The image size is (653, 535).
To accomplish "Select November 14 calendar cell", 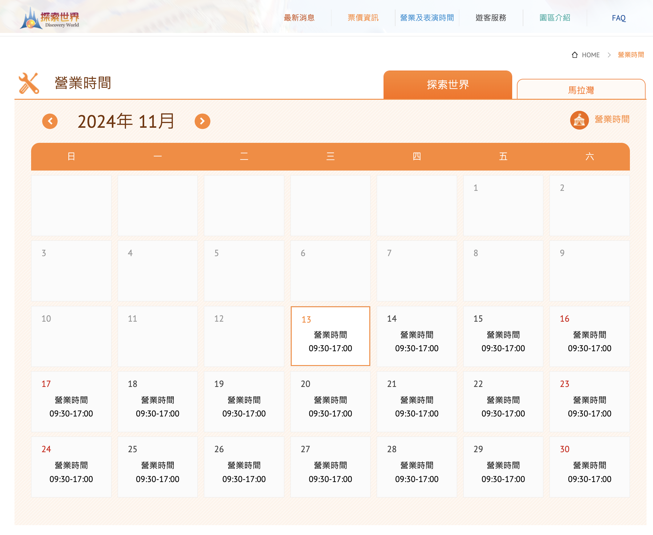I will pyautogui.click(x=416, y=336).
